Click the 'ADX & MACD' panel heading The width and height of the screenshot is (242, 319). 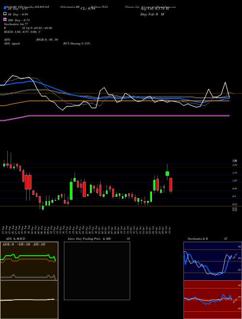tap(15, 239)
